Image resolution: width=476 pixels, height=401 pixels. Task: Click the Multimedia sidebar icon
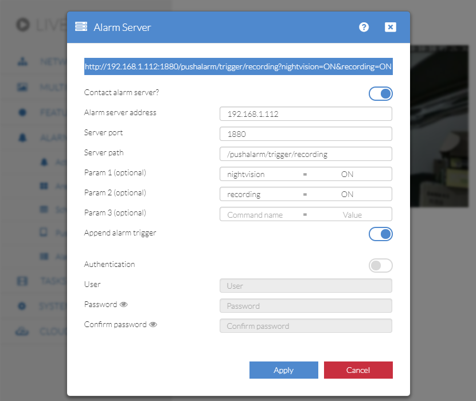[x=23, y=87]
